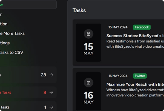Screen dimensions: 164x111
Task: Click the calendar icon above the 16 date
Action: point(88,82)
